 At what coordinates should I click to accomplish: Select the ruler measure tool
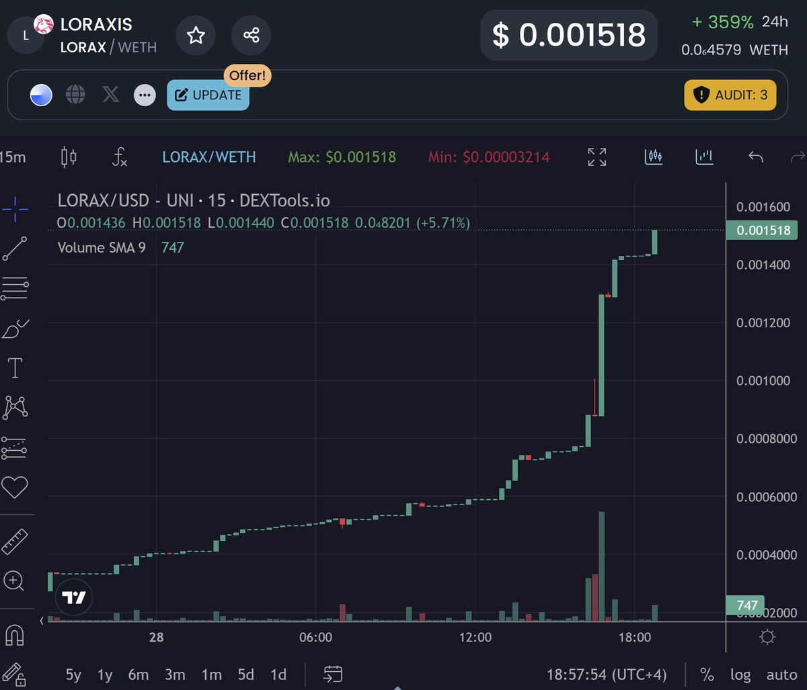14,542
